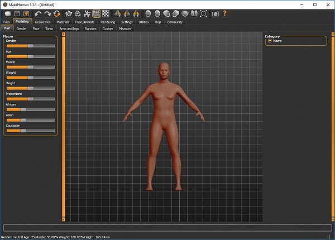
Task: Click the first toolbar icon to load a file
Action: (x=8, y=13)
